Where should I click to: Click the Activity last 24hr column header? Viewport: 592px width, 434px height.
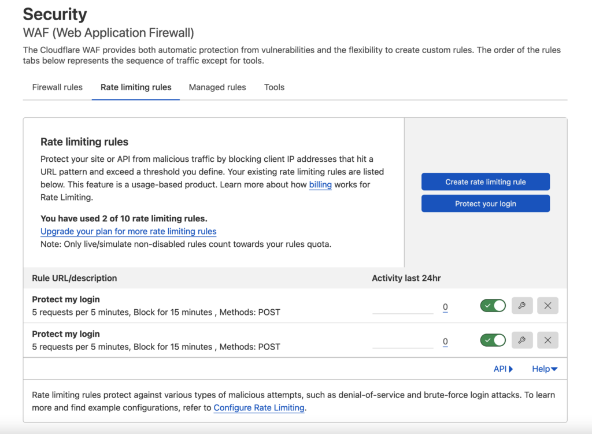pos(406,278)
